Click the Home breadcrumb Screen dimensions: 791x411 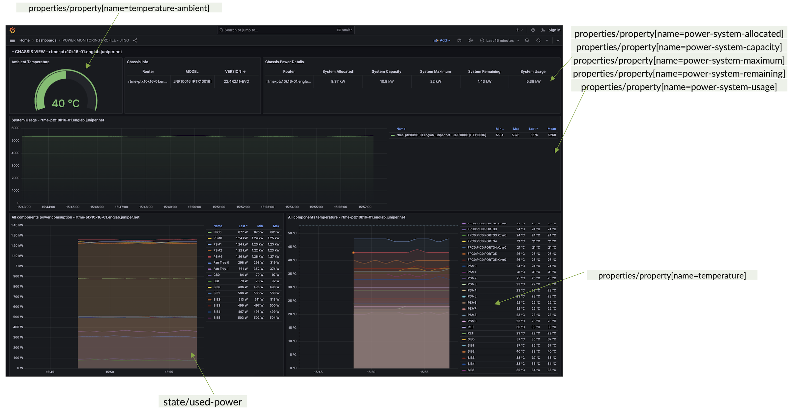pos(24,41)
